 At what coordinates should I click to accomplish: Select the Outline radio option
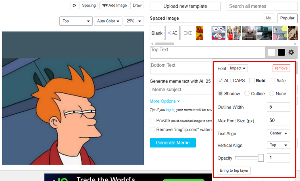click(247, 94)
